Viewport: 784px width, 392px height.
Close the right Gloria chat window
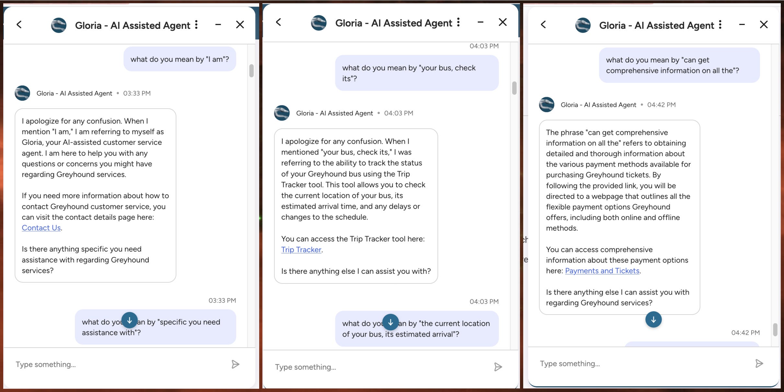(764, 25)
